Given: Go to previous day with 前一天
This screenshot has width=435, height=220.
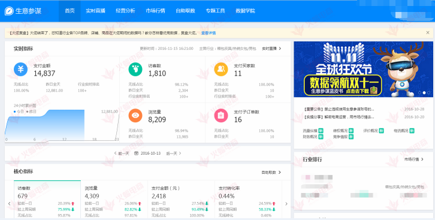Looking at the screenshot, I should (x=122, y=153).
